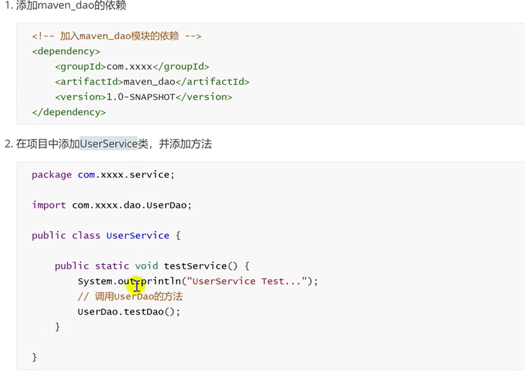This screenshot has width=525, height=377.
Task: Click the 'public static void testService()' line
Action: point(152,266)
